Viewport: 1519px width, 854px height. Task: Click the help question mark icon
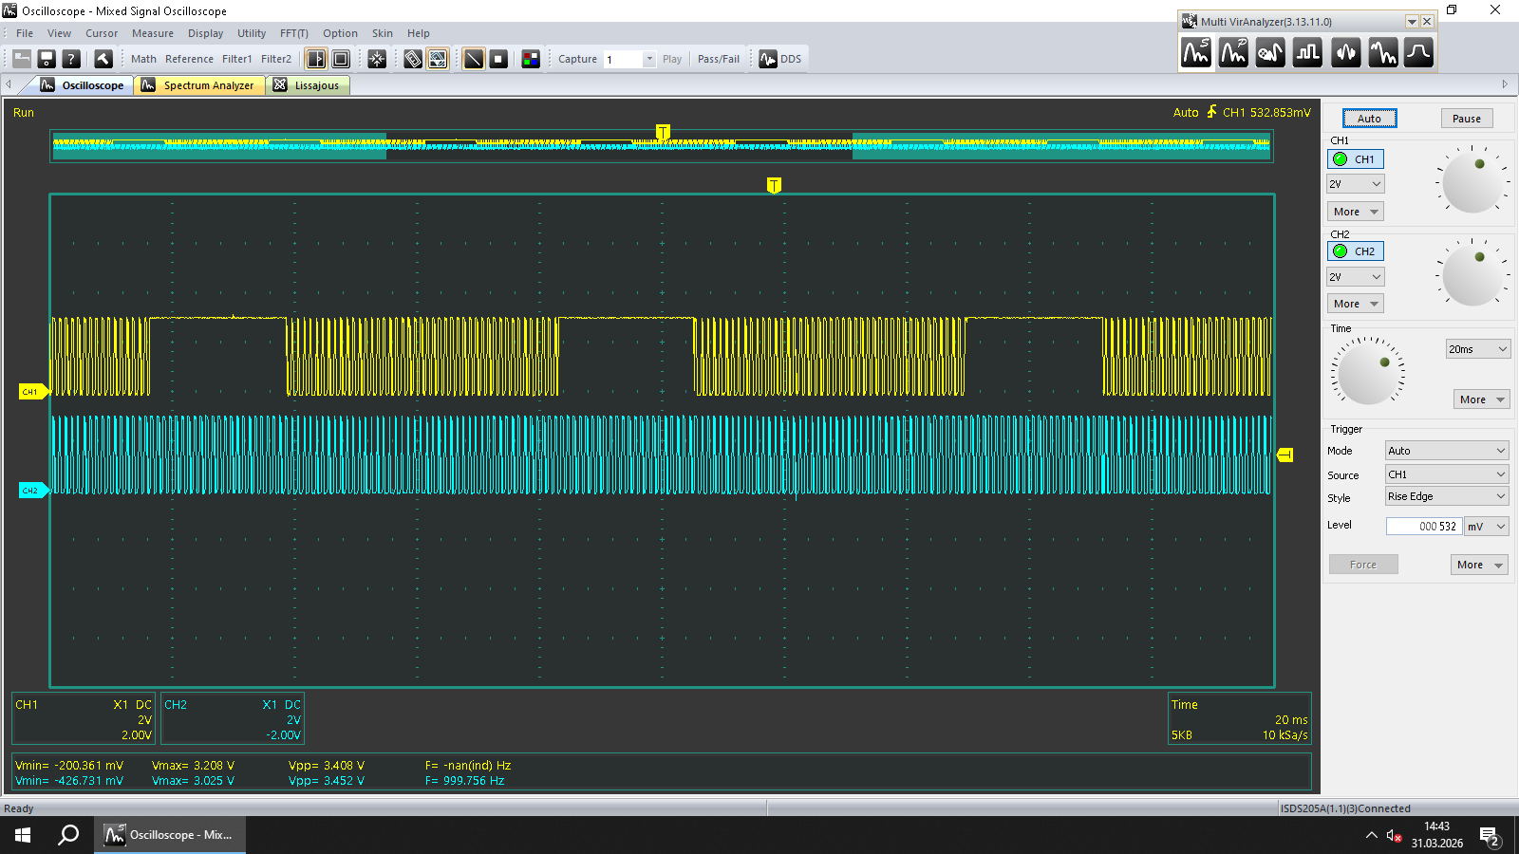point(70,59)
